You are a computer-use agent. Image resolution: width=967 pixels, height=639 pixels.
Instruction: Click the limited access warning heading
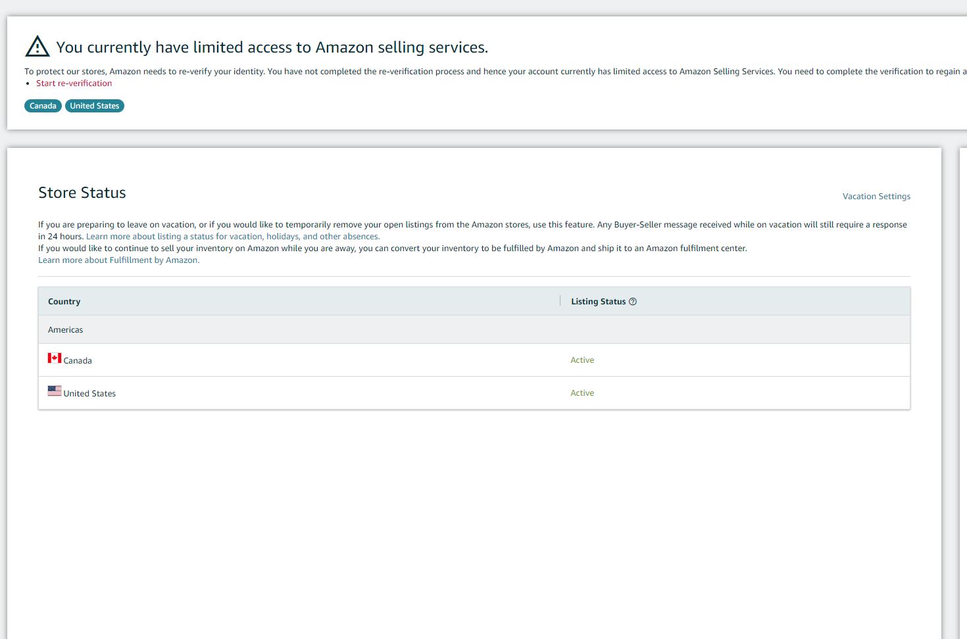pyautogui.click(x=272, y=47)
